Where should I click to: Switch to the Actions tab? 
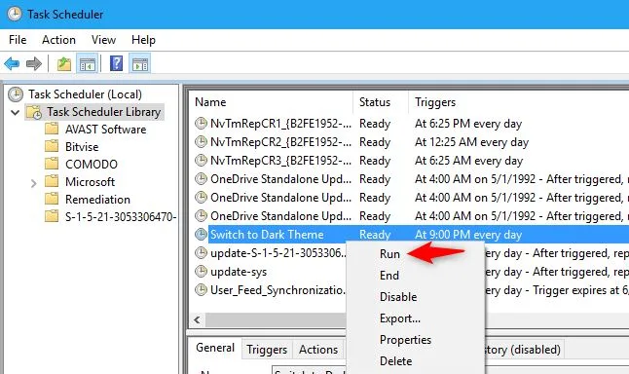click(x=318, y=350)
